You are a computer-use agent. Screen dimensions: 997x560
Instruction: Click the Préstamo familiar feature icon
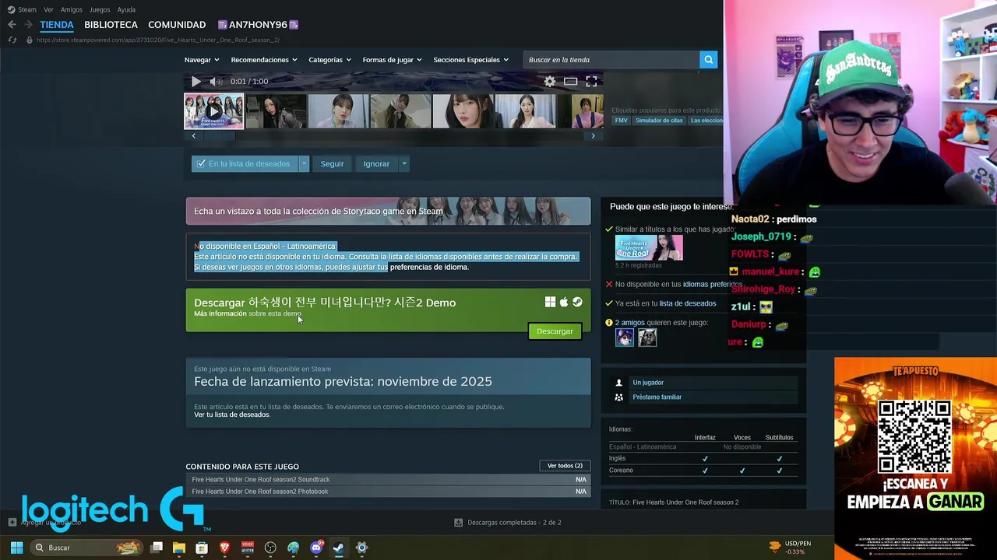[x=619, y=397]
